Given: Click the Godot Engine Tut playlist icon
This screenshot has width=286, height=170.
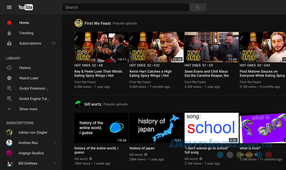Looking at the screenshot, I should 9,99.
